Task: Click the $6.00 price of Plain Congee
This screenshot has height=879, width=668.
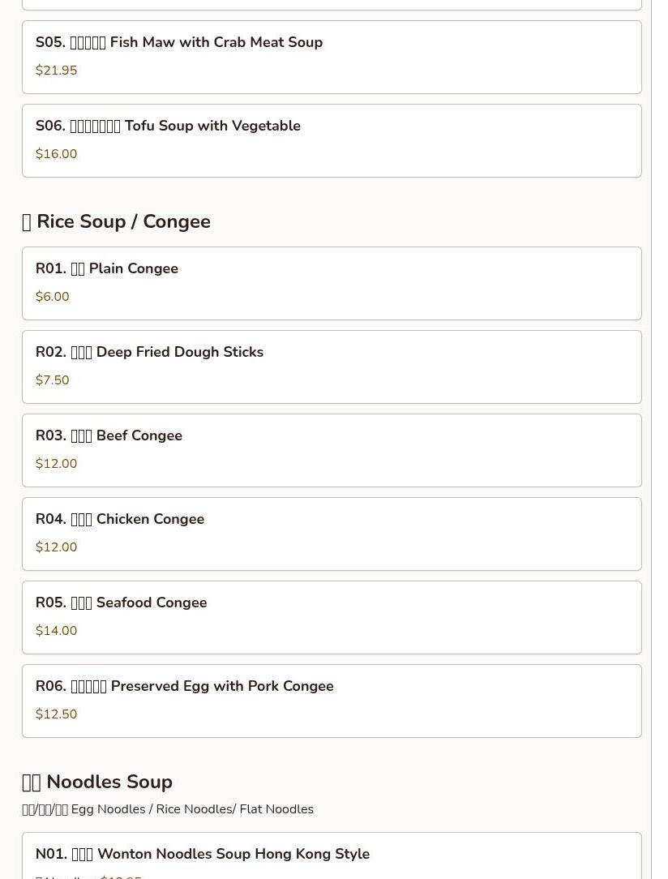Action: pyautogui.click(x=52, y=297)
